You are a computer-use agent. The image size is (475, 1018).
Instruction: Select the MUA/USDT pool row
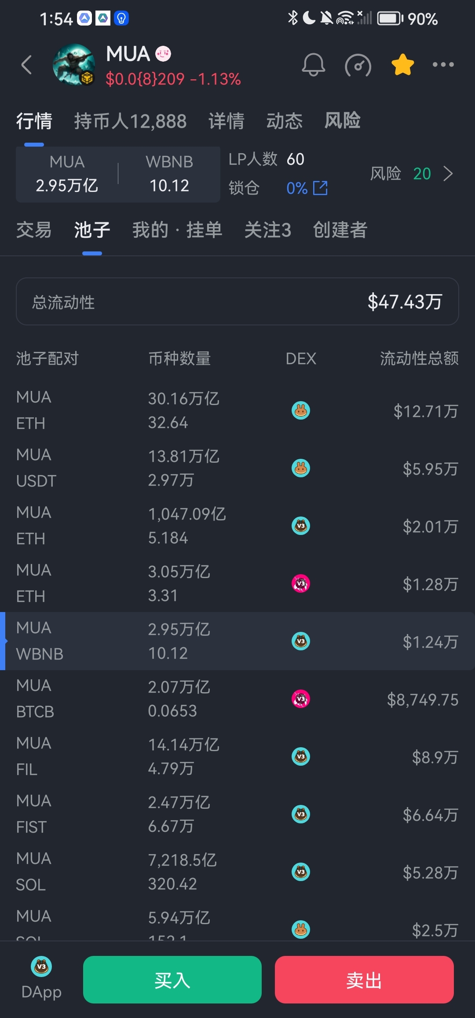(237, 468)
